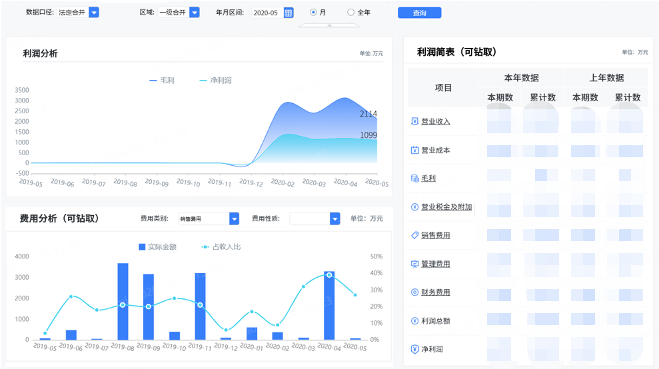Click the 本年数据 column header
The height and width of the screenshot is (369, 659).
521,78
